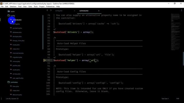Click file icon beside Buku.php
This screenshot has width=184, height=103.
pyautogui.click(x=11, y=86)
